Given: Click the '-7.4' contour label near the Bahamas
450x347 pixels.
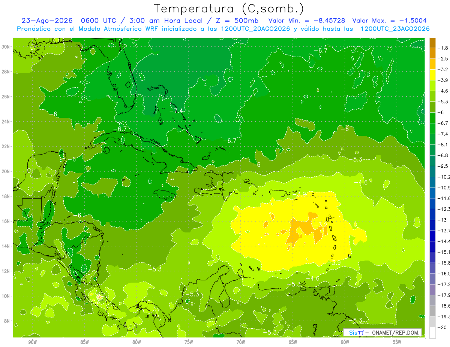Looking at the screenshot, I should coord(176,111).
